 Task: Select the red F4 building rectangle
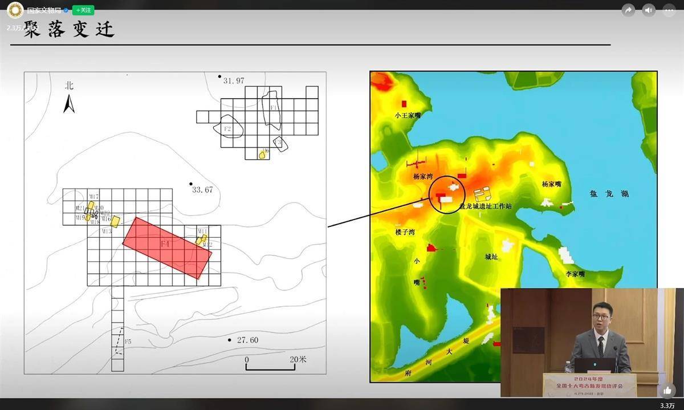tap(167, 247)
